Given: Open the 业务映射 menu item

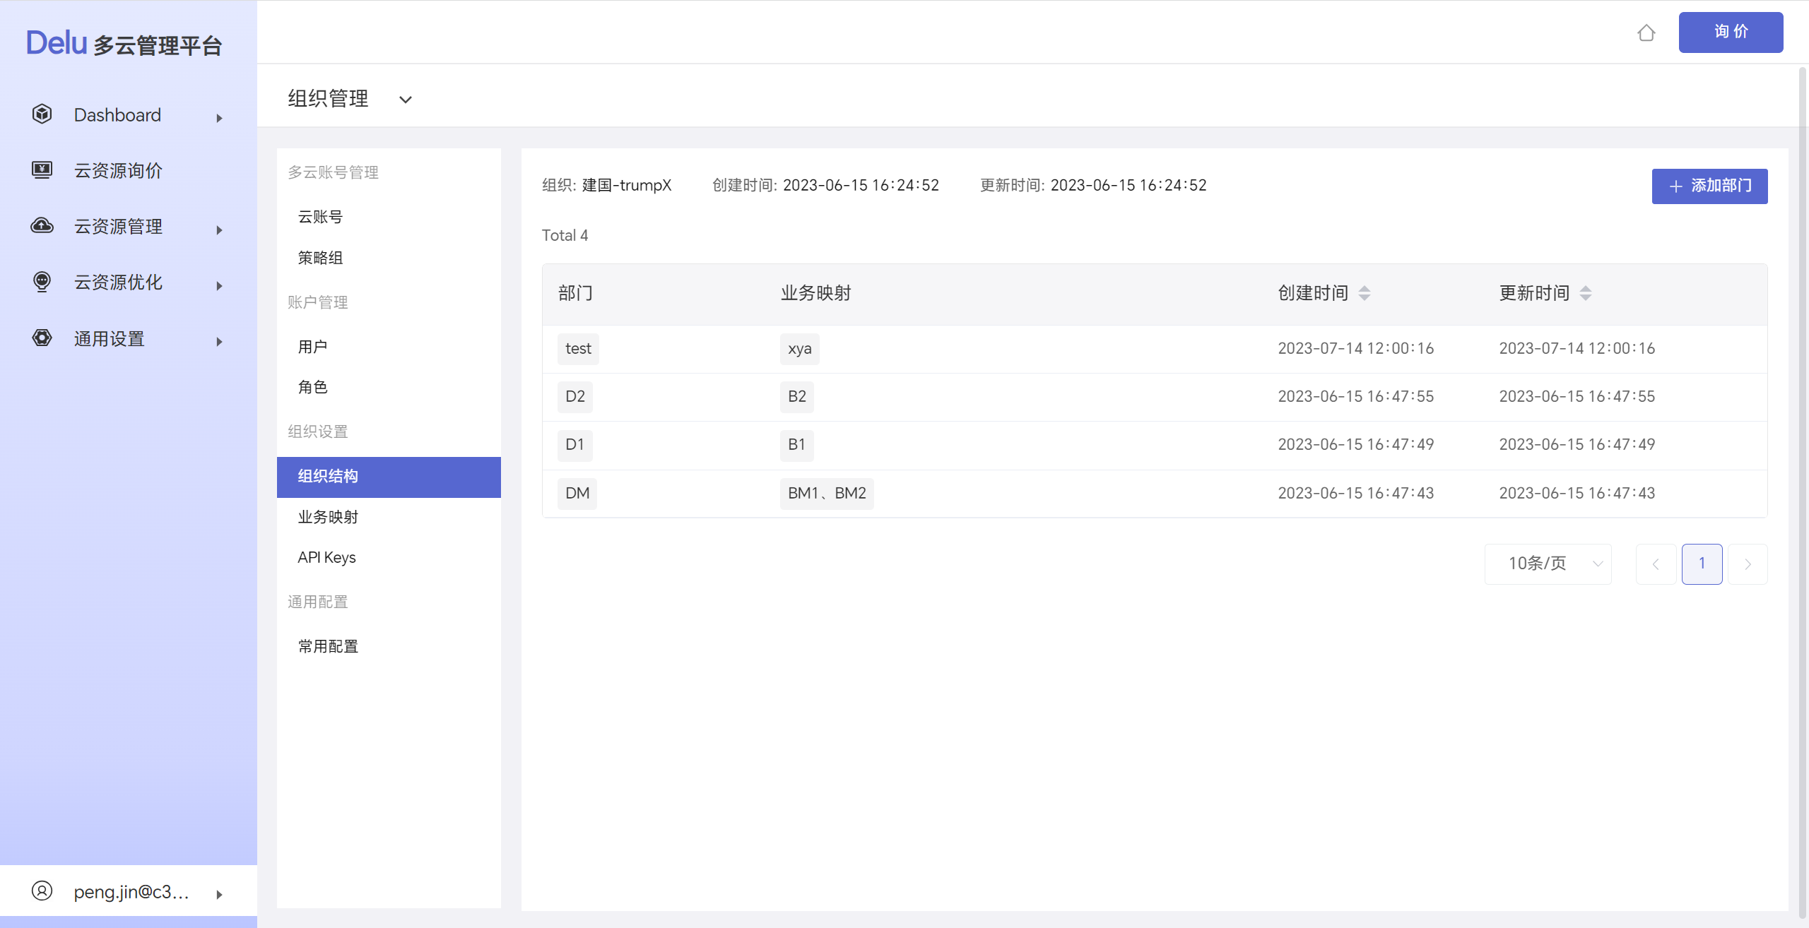Looking at the screenshot, I should (328, 517).
